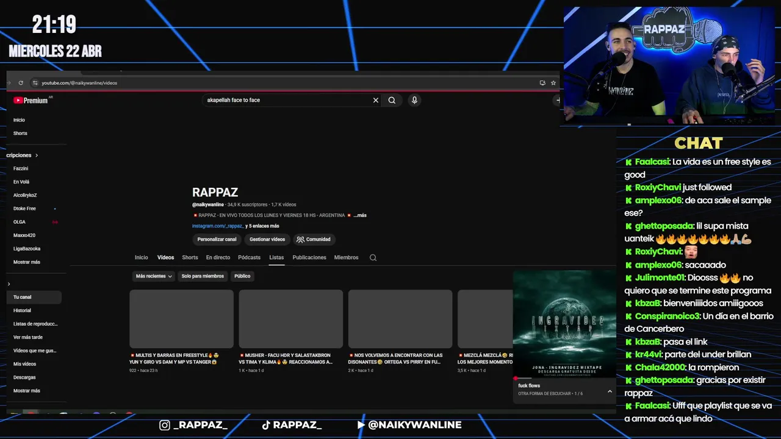Screen dimensions: 781x439
Task: Bookmark this page with the star icon
Action: [553, 83]
